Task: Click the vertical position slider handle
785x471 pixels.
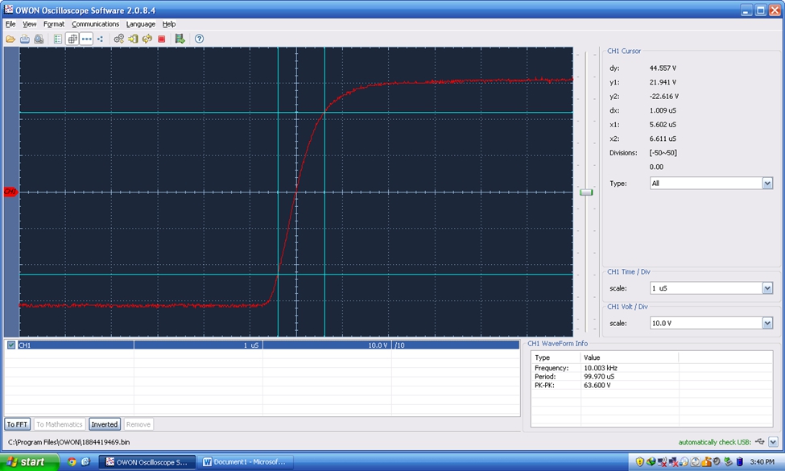Action: tap(586, 192)
